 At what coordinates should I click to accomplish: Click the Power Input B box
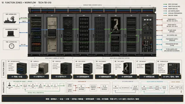pyautogui.click(x=172, y=26)
